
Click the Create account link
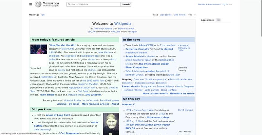coord(213,4)
